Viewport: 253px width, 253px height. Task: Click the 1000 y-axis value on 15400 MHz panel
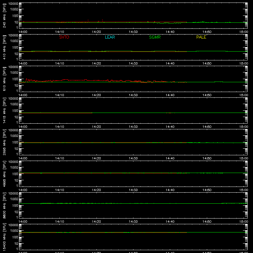14,231
